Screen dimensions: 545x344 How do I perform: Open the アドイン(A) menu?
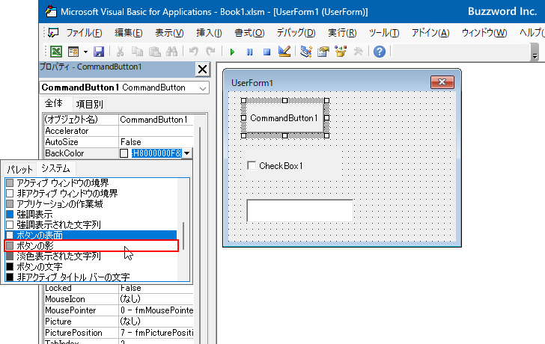[430, 33]
